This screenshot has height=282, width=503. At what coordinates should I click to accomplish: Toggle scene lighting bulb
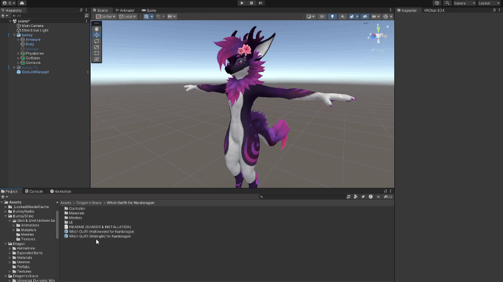click(332, 17)
